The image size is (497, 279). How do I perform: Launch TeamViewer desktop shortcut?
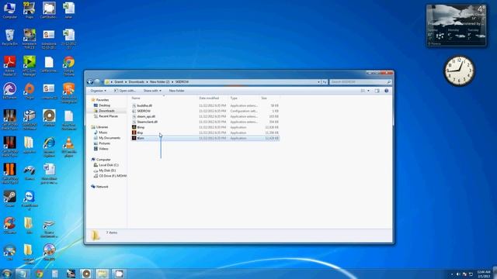point(30,200)
